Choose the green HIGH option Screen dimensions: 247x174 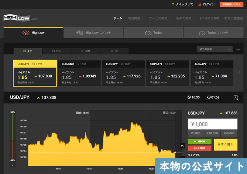click(199, 141)
